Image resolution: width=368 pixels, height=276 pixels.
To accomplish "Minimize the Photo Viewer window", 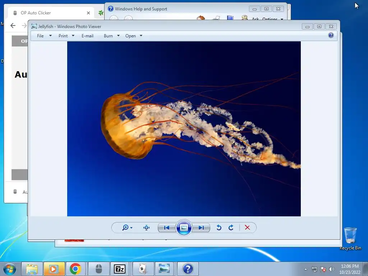I will point(307,27).
